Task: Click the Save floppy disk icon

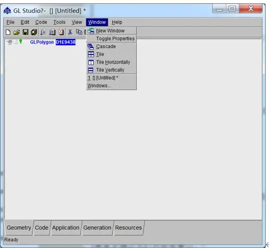Action: tap(26, 32)
